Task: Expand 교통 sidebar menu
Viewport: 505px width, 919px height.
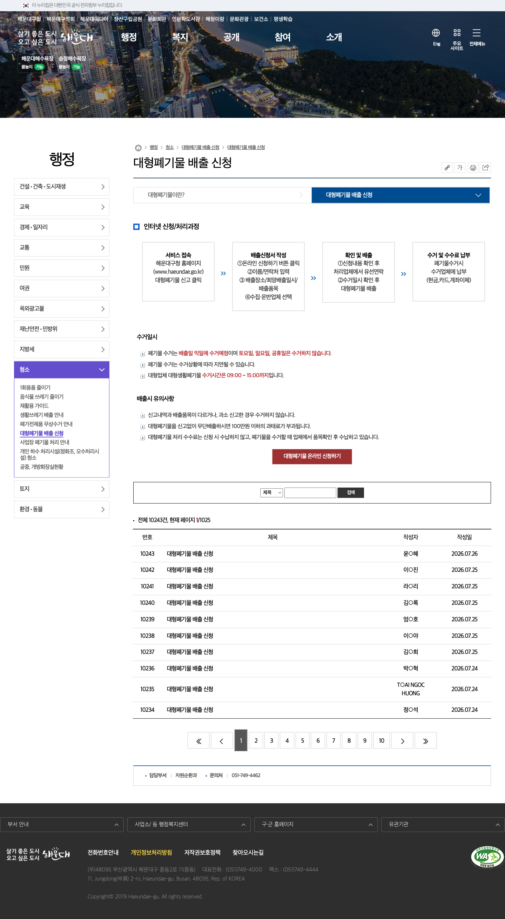Action: [62, 248]
